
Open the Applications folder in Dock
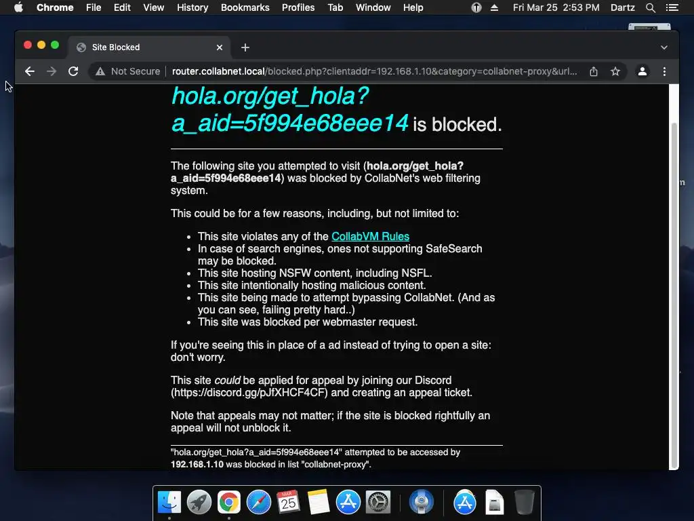[464, 502]
